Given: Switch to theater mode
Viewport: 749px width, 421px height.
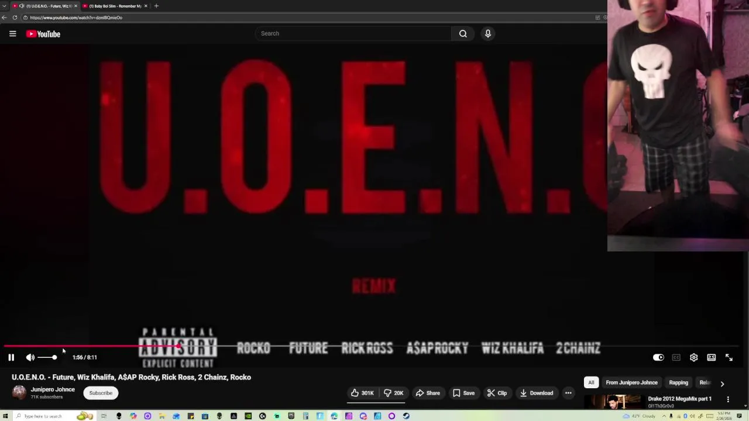Looking at the screenshot, I should [x=711, y=357].
